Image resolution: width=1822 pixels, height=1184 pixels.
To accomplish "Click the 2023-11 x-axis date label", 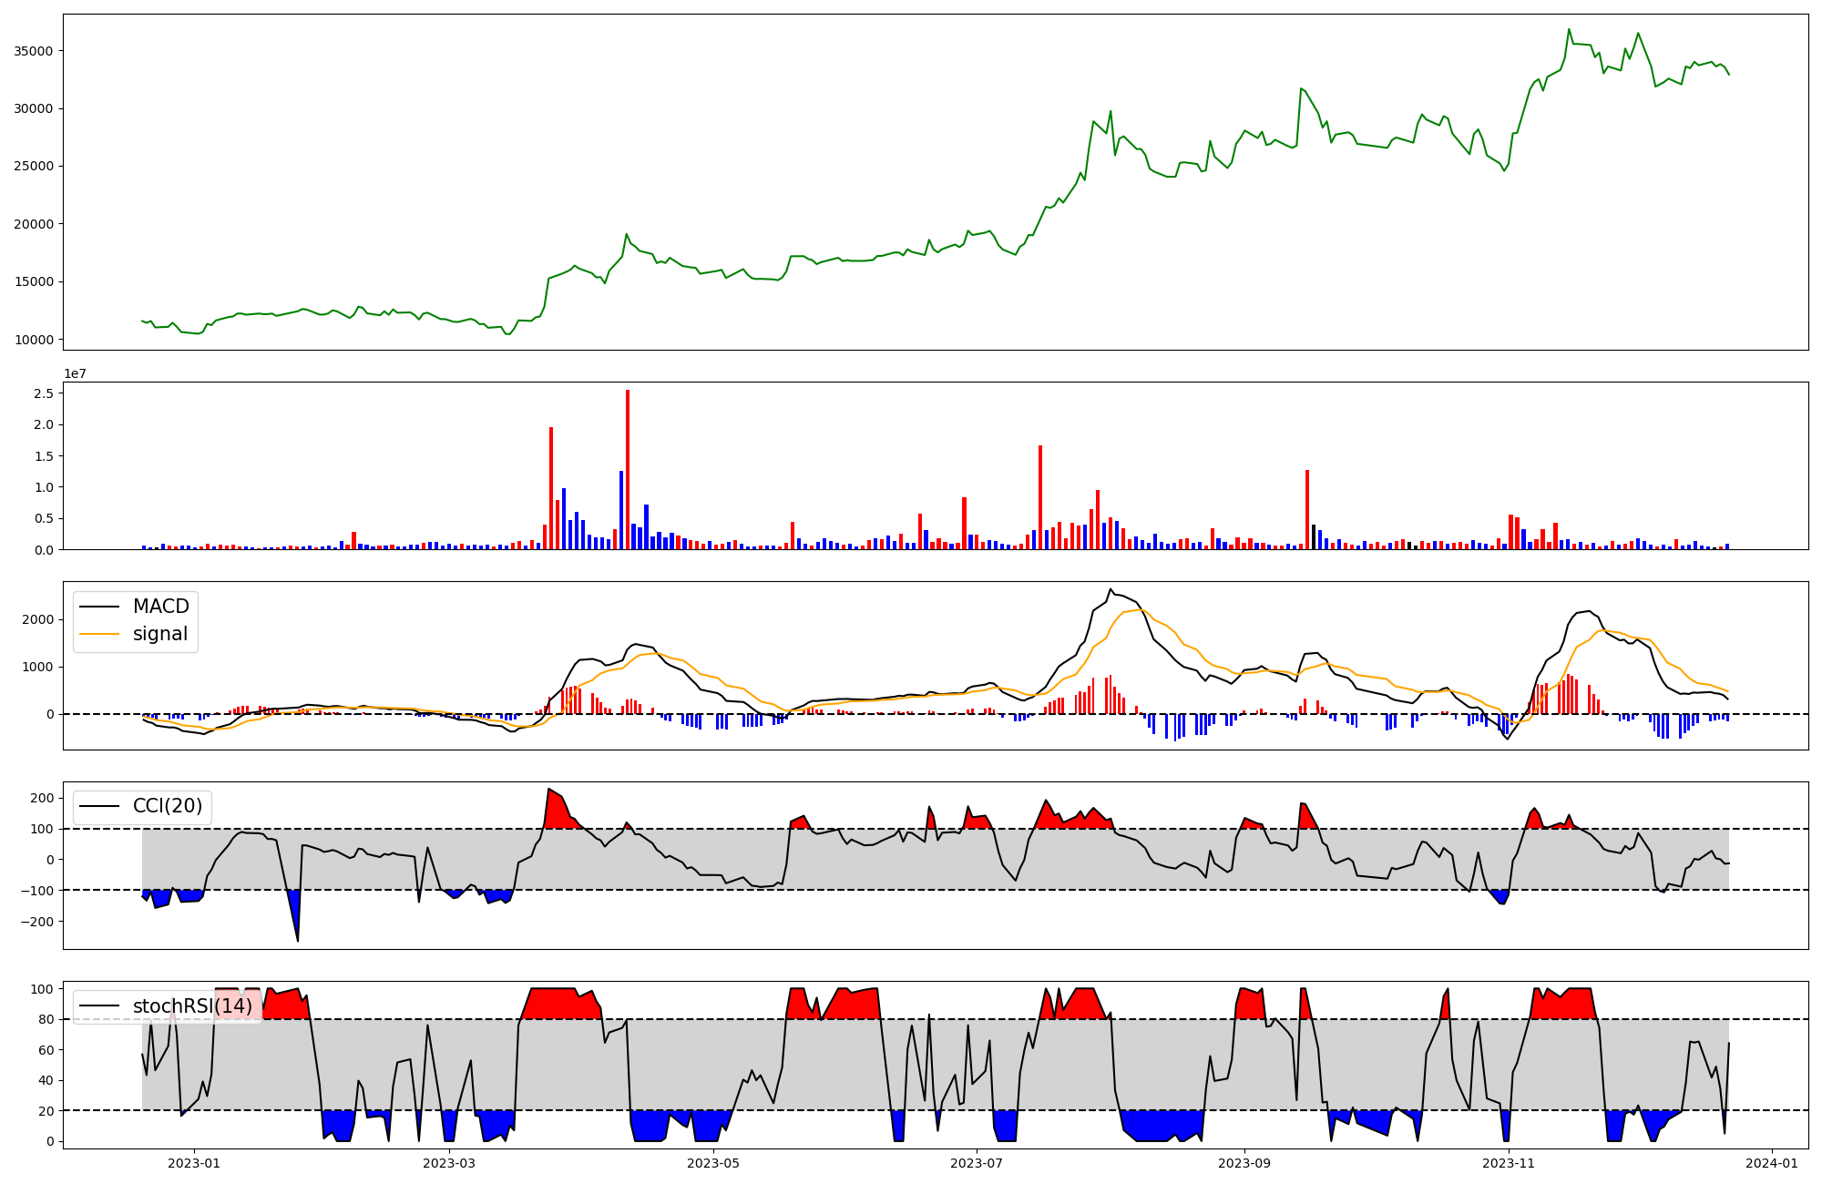I will click(1509, 1163).
